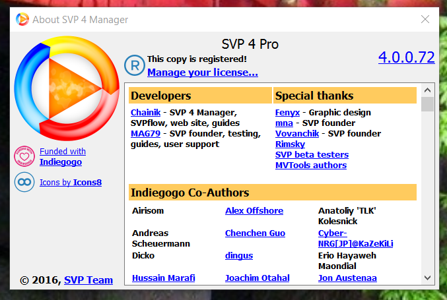Image resolution: width=447 pixels, height=300 pixels.
Task: Click the SVP Team copyright link
Action: pyautogui.click(x=88, y=280)
